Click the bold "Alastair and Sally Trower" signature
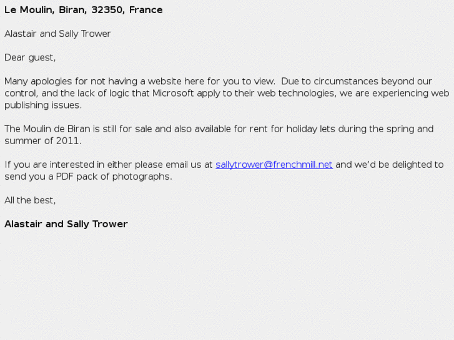454x340 pixels. point(66,224)
